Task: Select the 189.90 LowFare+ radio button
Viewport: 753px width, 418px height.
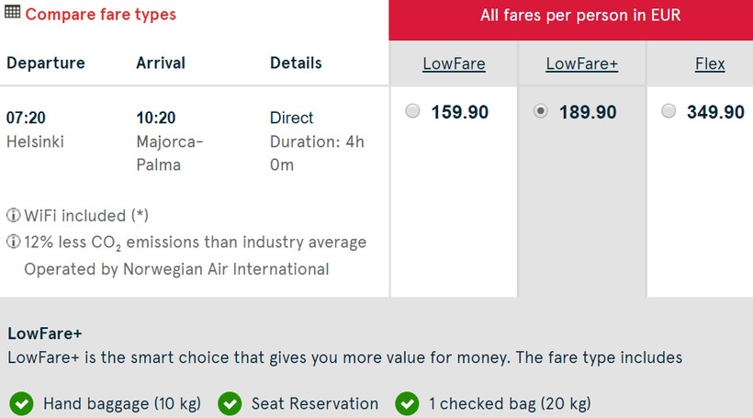Action: point(541,111)
